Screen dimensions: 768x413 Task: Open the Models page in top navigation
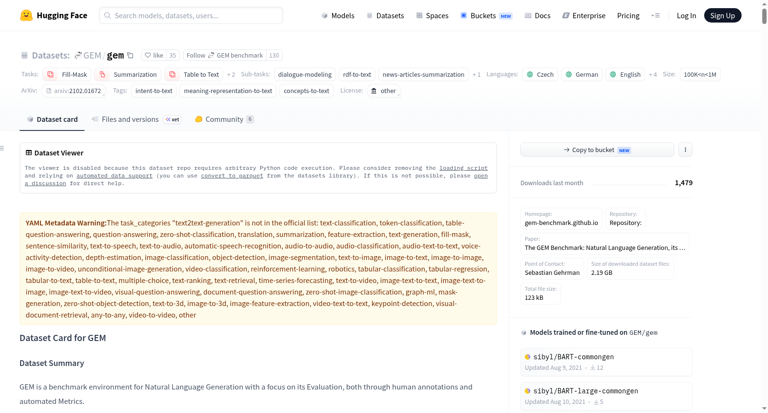(x=338, y=15)
